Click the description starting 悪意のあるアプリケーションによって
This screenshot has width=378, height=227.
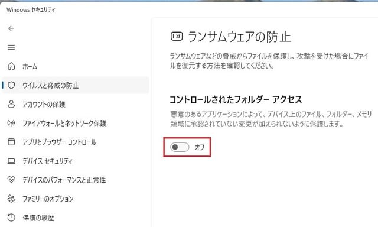tap(271, 119)
